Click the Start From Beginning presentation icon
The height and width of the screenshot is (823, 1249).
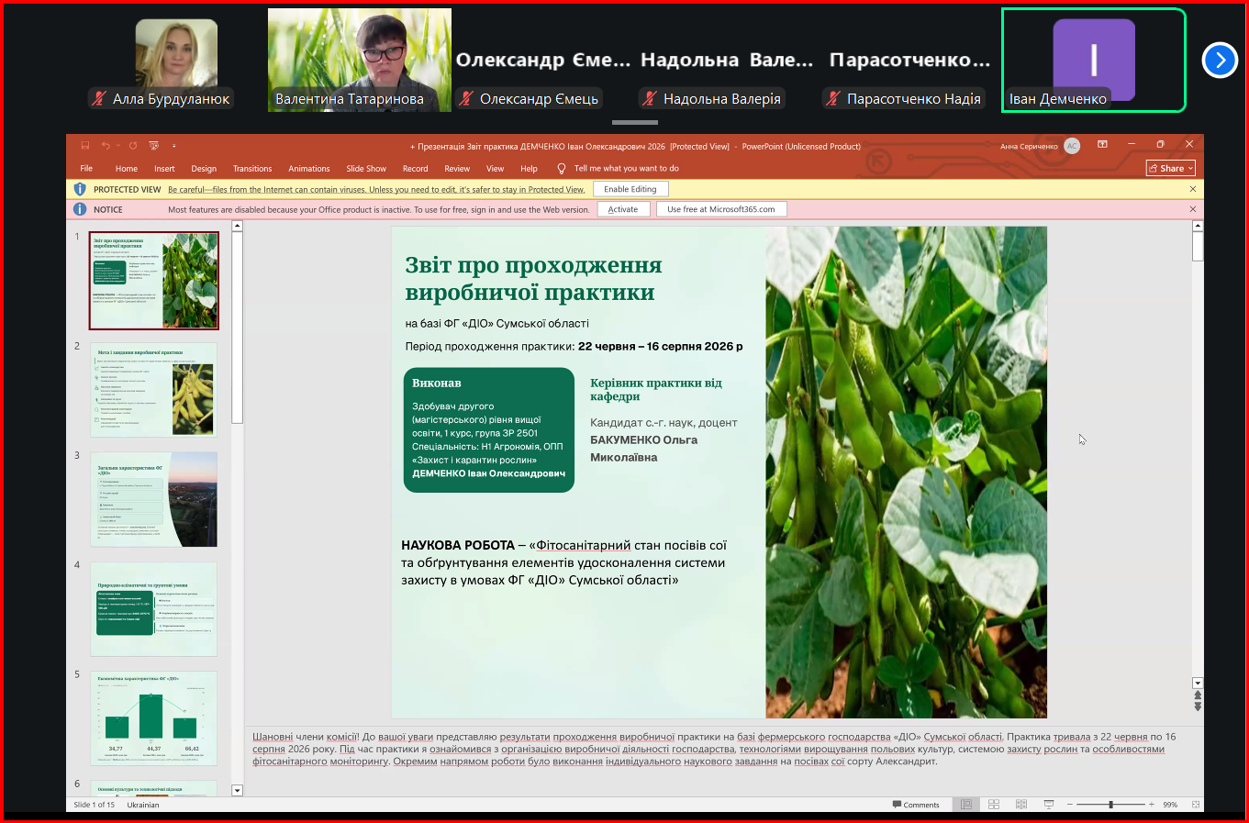pos(153,146)
